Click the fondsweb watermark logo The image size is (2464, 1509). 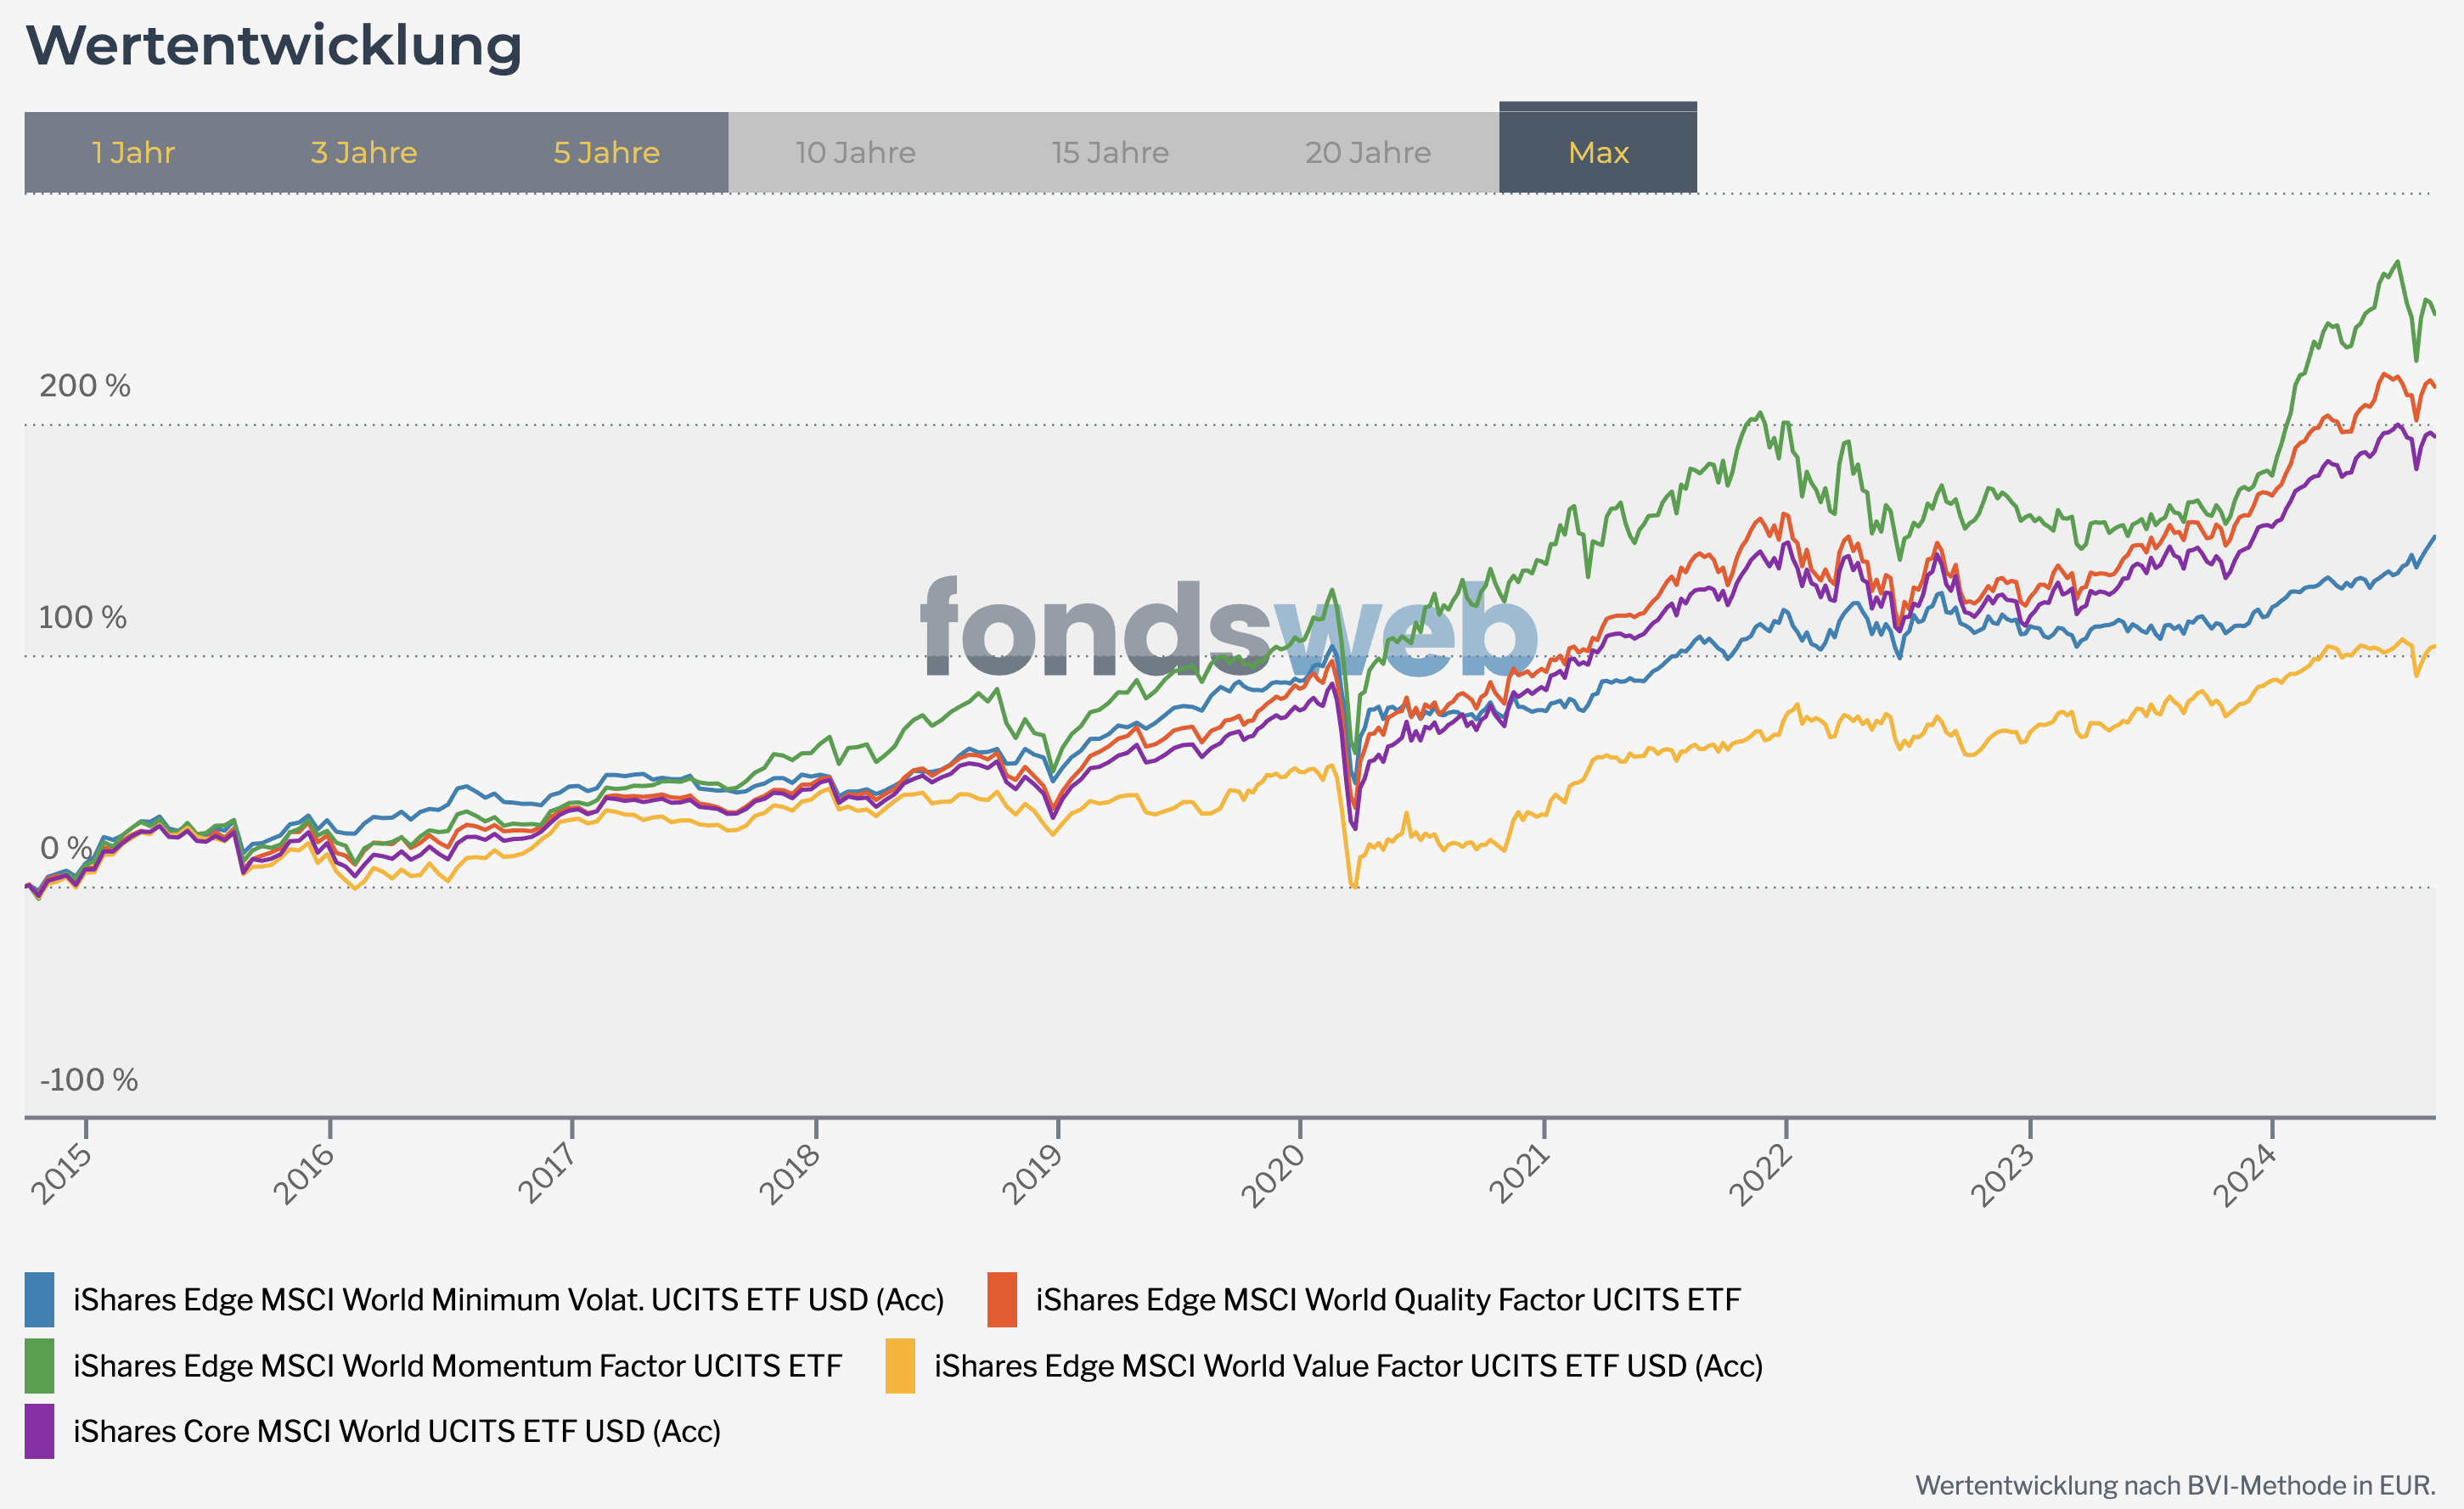tap(1229, 626)
